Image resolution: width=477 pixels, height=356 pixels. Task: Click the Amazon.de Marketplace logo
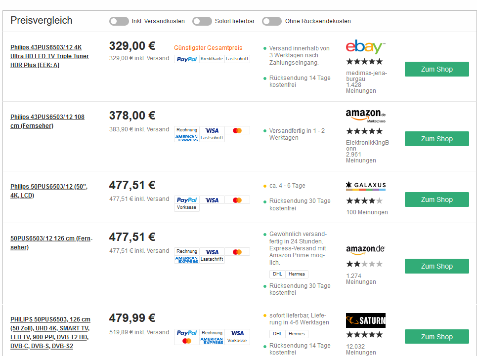pyautogui.click(x=366, y=116)
